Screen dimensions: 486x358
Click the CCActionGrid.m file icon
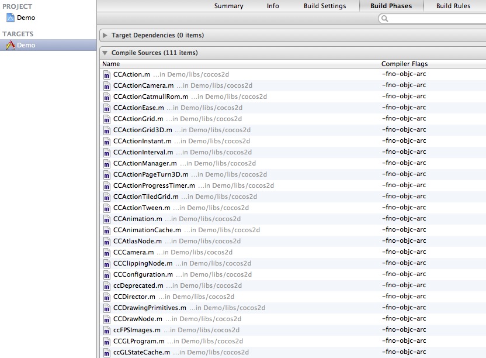point(107,119)
